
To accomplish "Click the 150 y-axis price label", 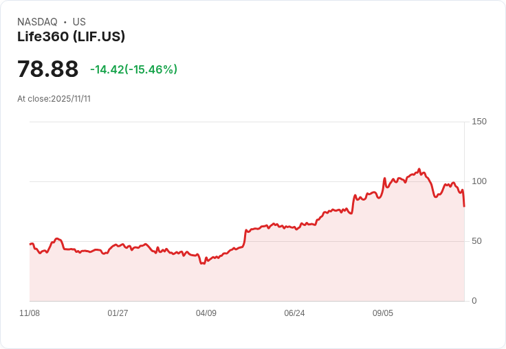I will (x=479, y=122).
